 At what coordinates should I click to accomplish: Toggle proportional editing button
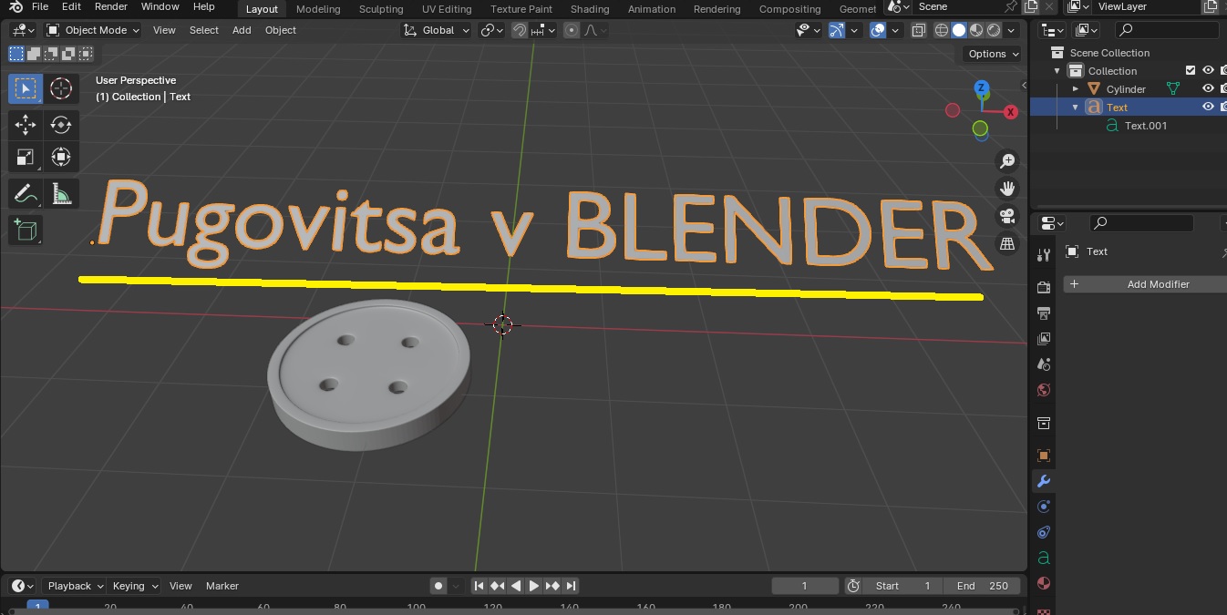click(x=572, y=30)
